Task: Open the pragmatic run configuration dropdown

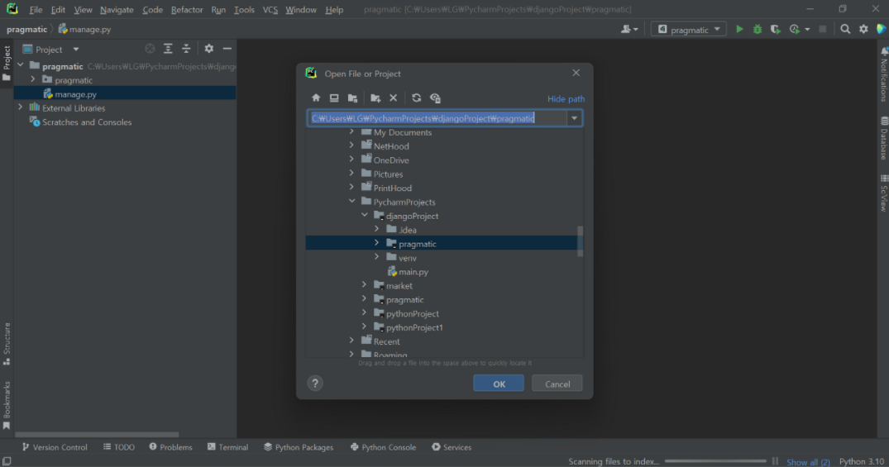Action: 689,29
